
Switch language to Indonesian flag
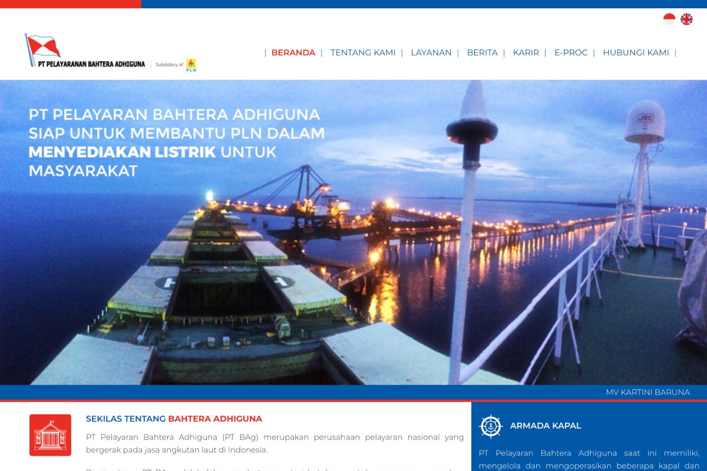(669, 19)
